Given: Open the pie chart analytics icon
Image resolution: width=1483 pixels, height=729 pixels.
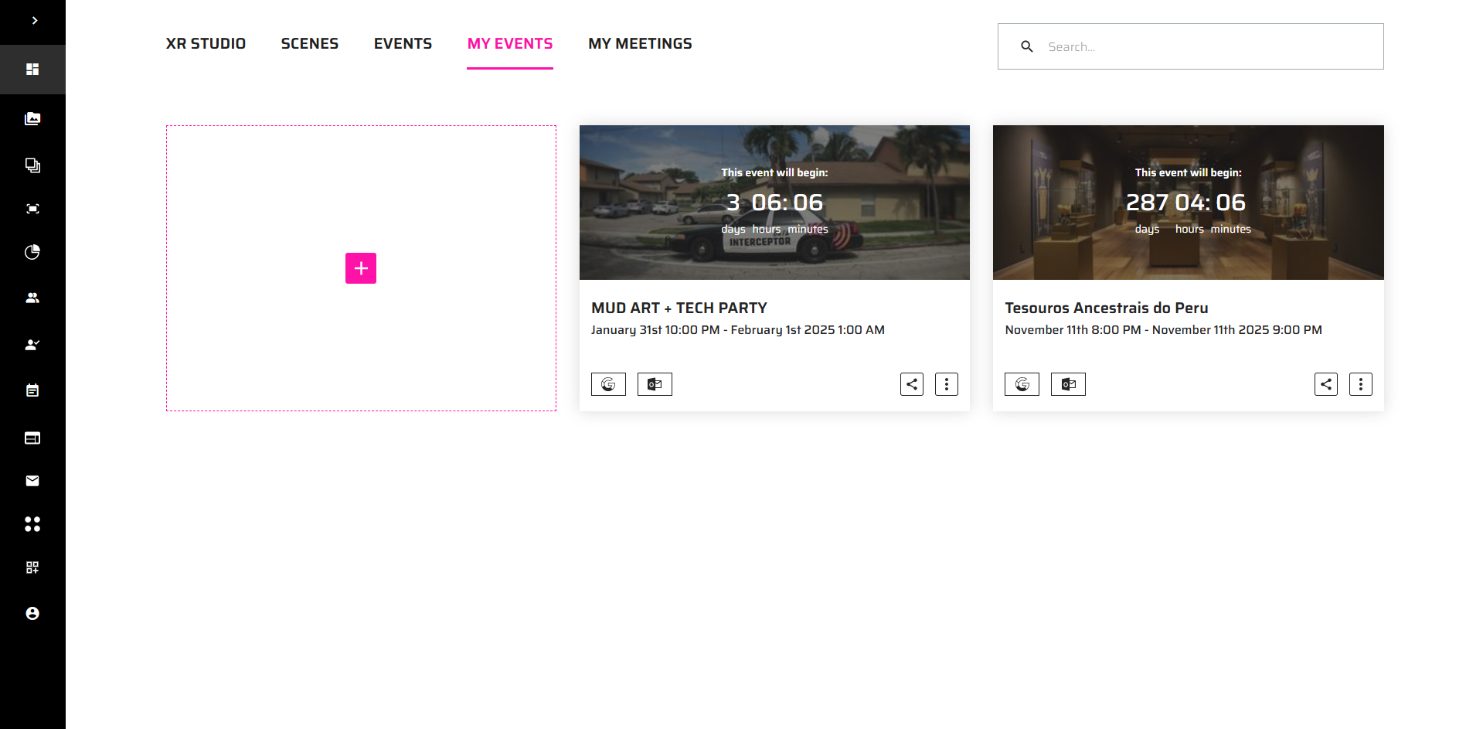Looking at the screenshot, I should (32, 252).
